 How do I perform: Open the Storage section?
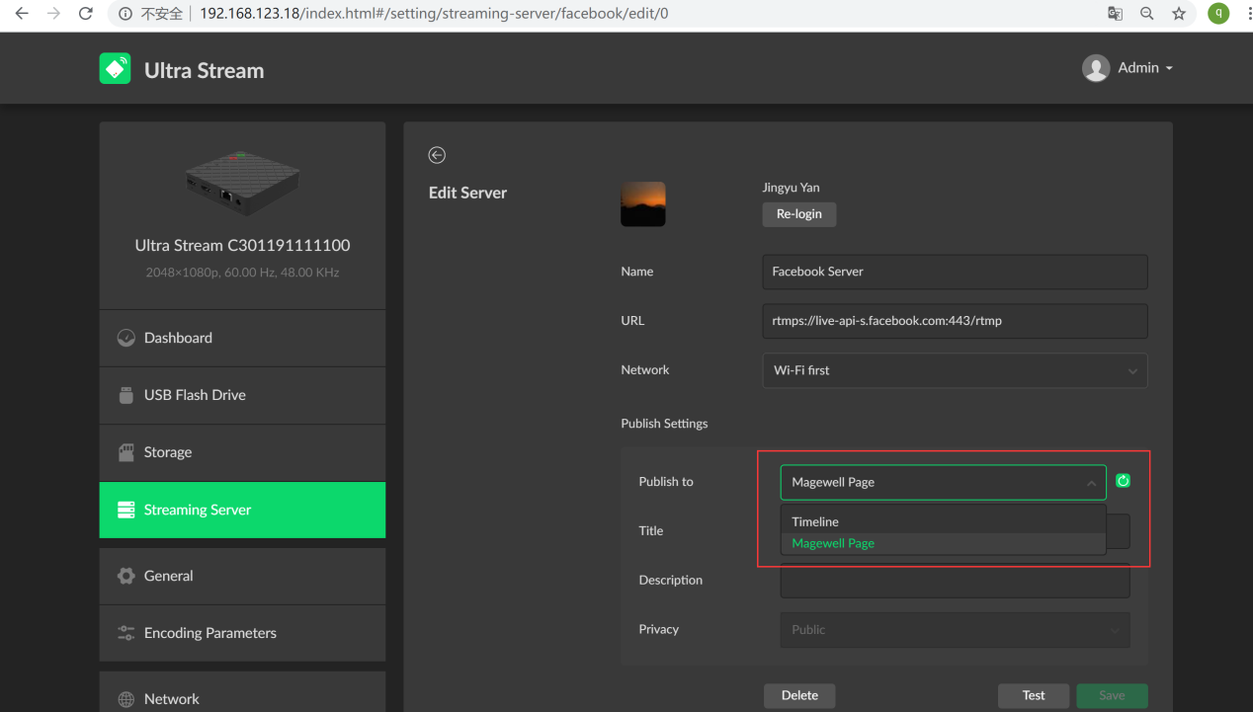coord(242,452)
